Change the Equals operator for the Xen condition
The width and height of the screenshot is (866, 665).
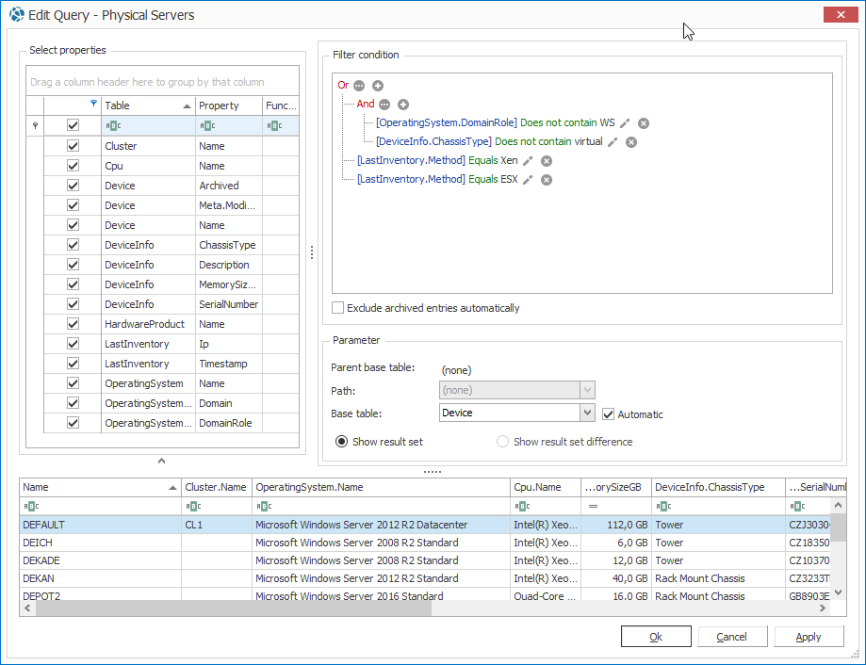pyautogui.click(x=482, y=160)
